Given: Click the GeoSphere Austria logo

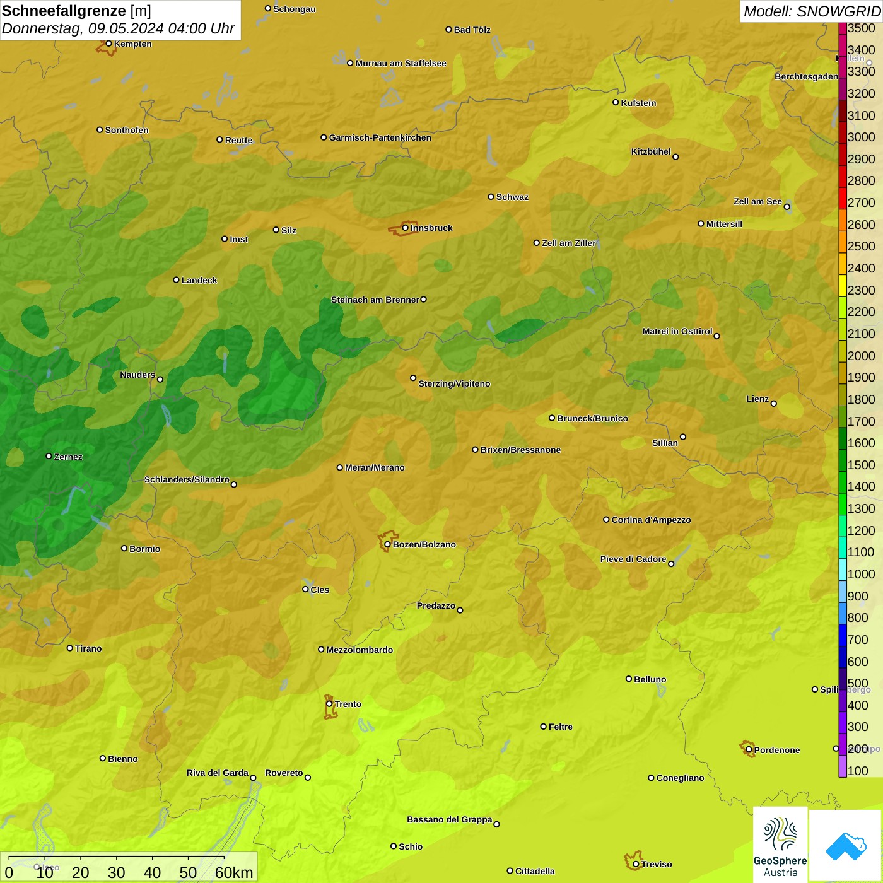Looking at the screenshot, I should 780,844.
